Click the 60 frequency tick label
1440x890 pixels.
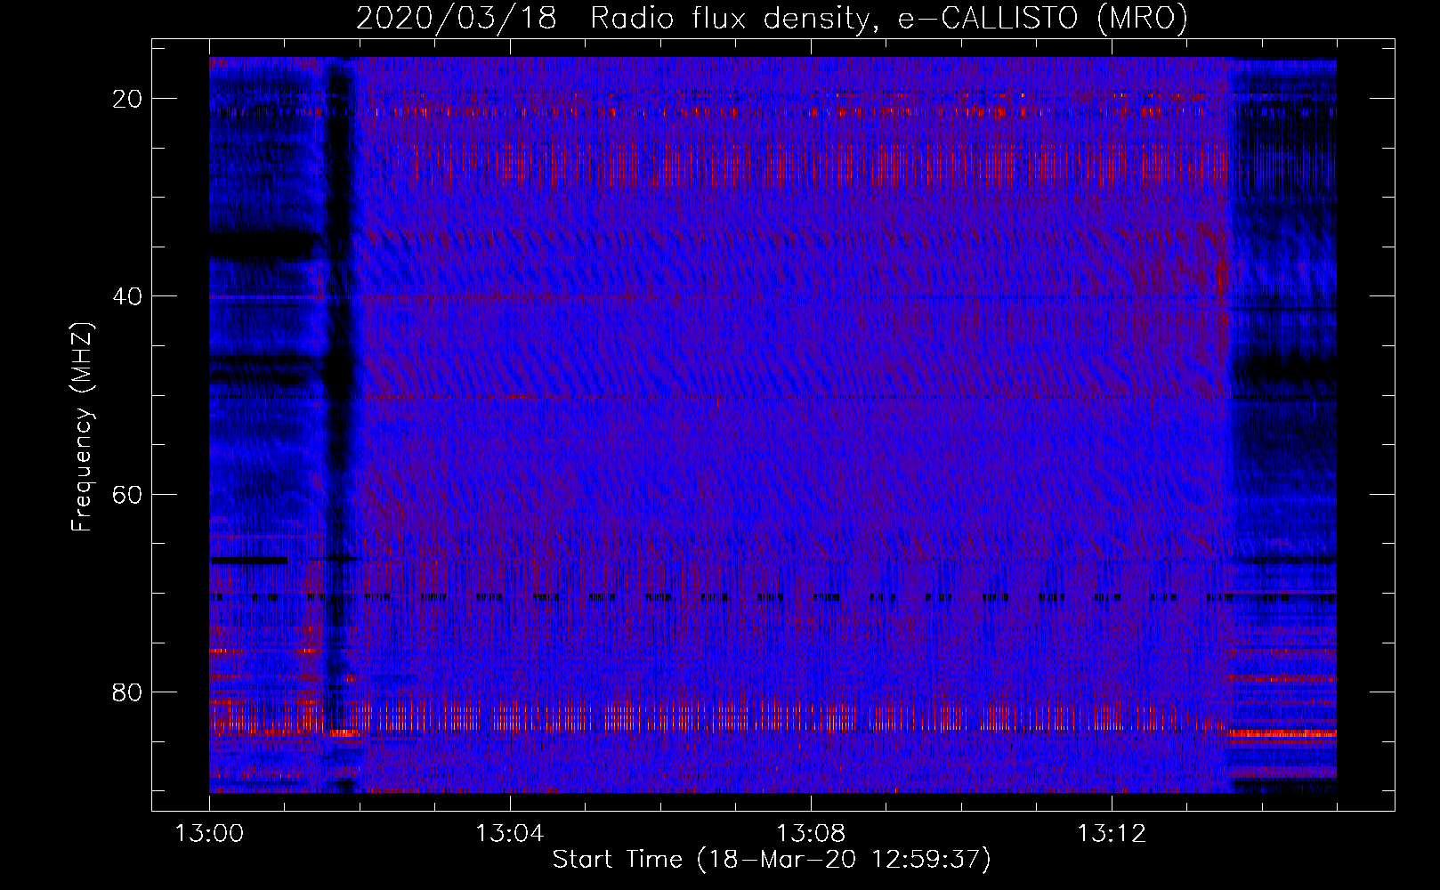[128, 495]
